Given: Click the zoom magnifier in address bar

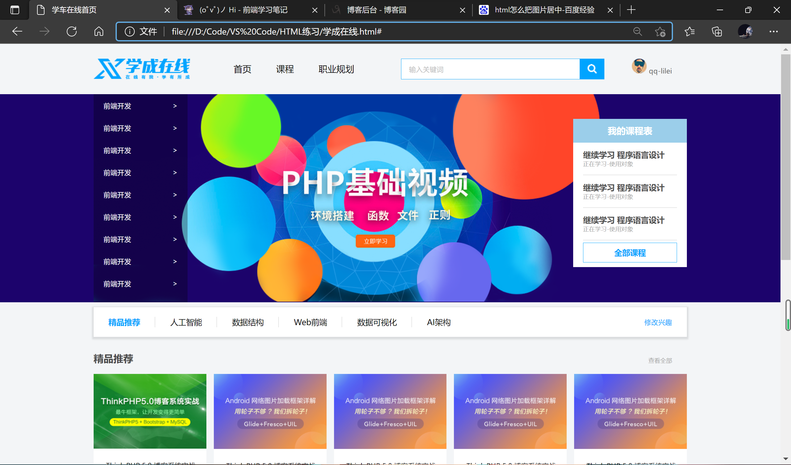Looking at the screenshot, I should (x=637, y=31).
